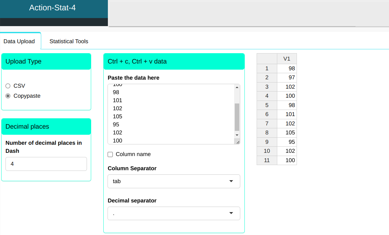This screenshot has width=389, height=235.
Task: Enable the Column name checkbox
Action: coord(110,154)
